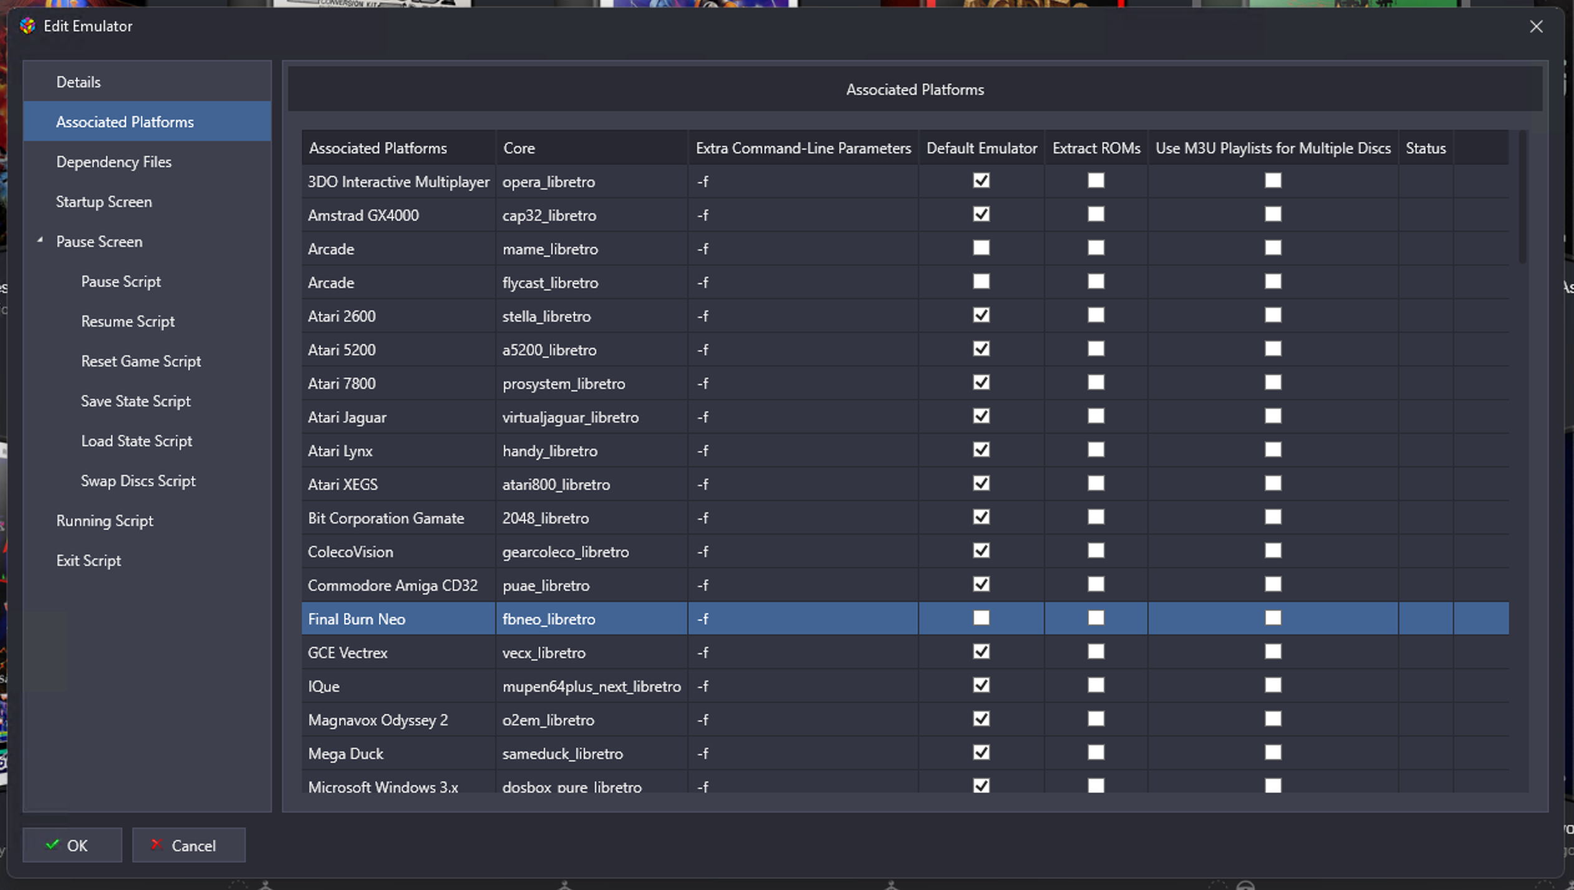Click the atari800_libretro core cell
The image size is (1574, 890).
point(592,484)
